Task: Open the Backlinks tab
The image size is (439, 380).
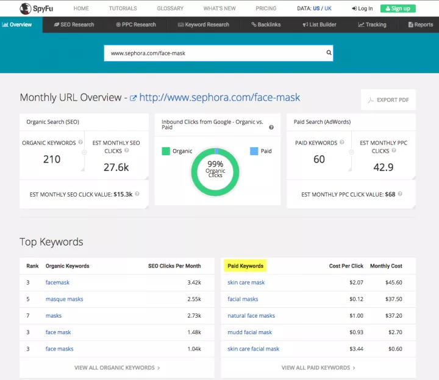Action: pyautogui.click(x=265, y=24)
